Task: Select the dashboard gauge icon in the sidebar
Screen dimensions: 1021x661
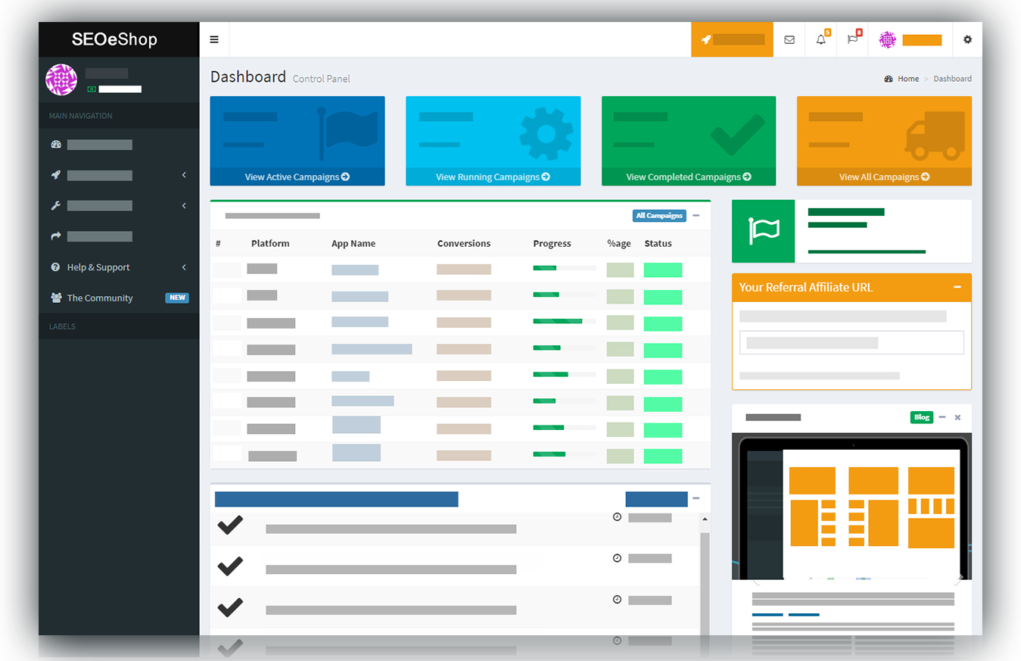Action: [x=55, y=145]
